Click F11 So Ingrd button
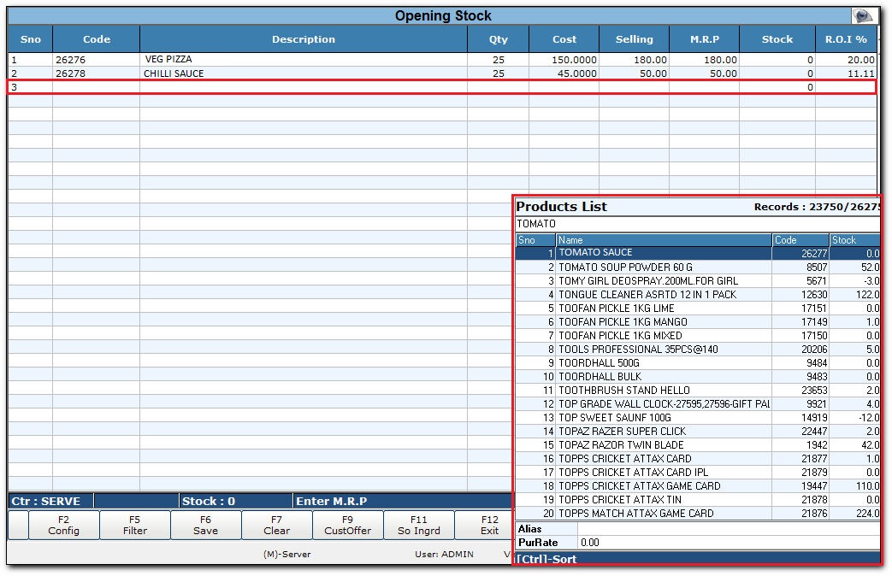This screenshot has width=892, height=576. 419,525
